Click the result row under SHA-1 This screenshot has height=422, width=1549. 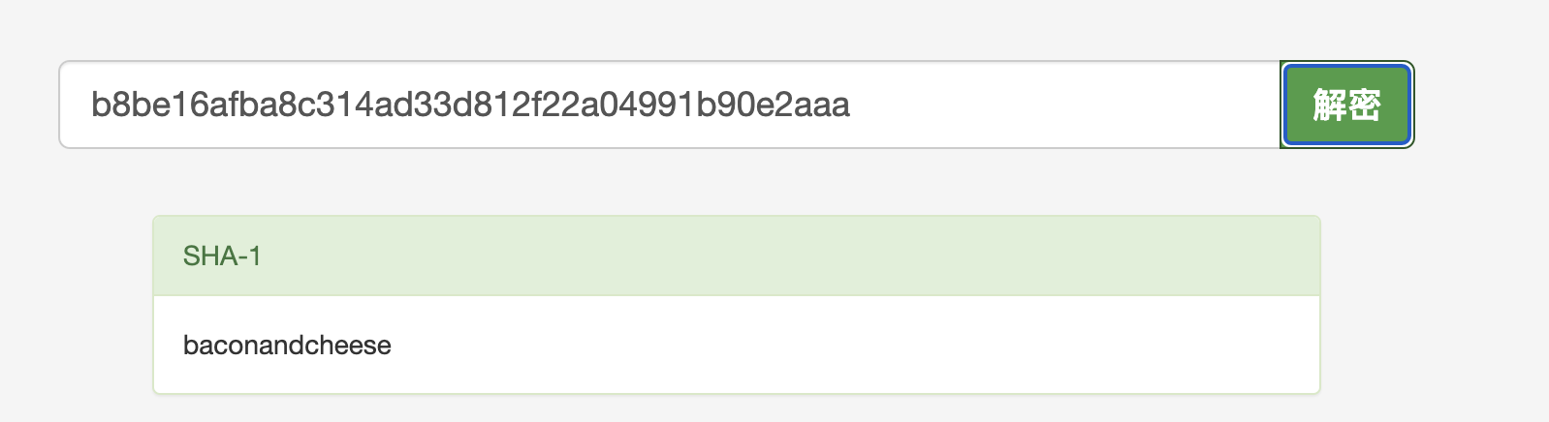737,345
